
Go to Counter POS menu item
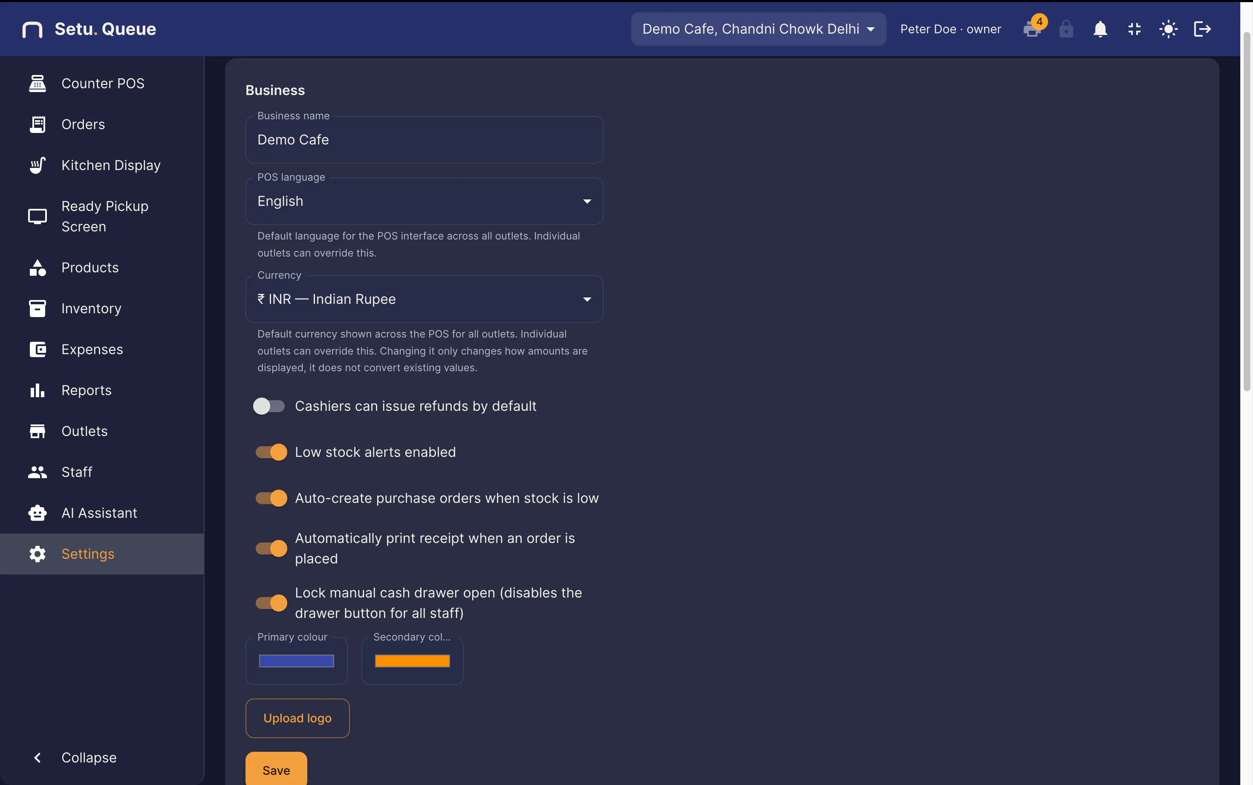point(102,84)
